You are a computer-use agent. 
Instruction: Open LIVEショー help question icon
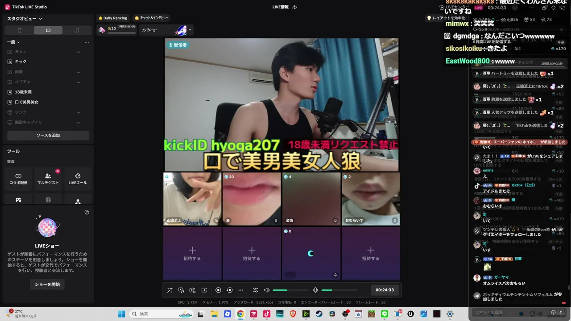coord(87,212)
